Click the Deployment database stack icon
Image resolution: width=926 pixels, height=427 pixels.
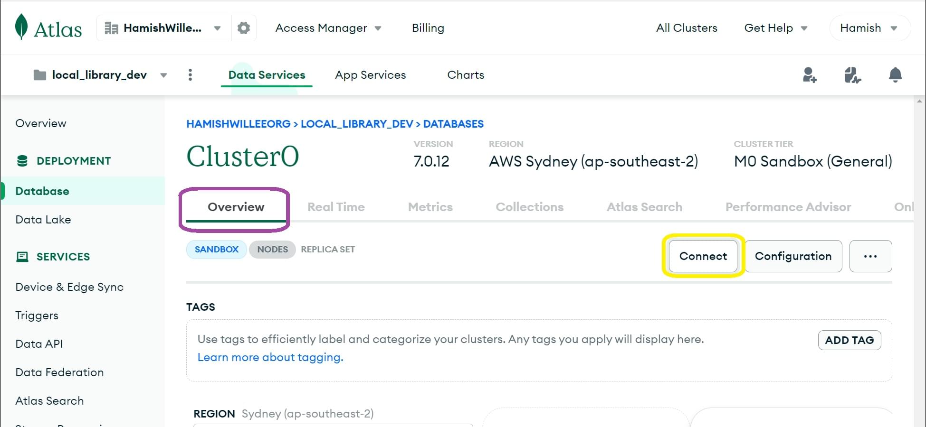(x=21, y=160)
